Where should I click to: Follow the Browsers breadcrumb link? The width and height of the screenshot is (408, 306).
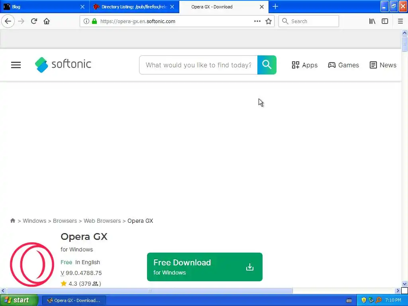(65, 221)
